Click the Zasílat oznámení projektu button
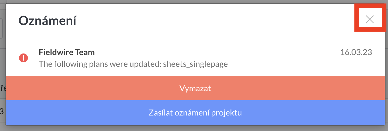Viewport: 388px width, 131px height. pyautogui.click(x=195, y=113)
